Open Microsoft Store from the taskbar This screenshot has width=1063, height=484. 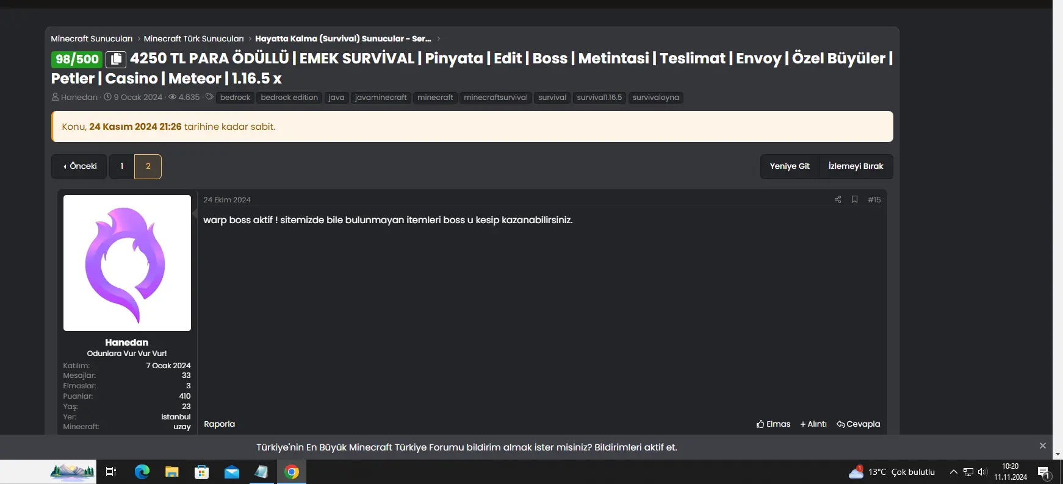click(x=202, y=472)
